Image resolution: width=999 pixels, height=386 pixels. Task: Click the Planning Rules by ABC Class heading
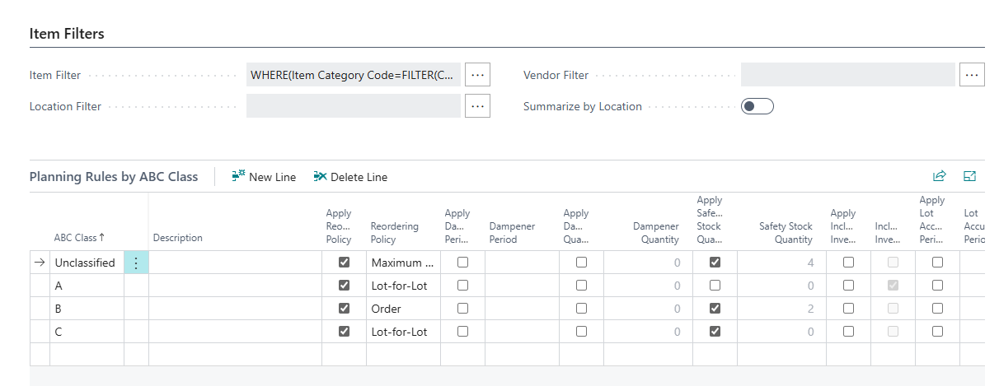[114, 176]
